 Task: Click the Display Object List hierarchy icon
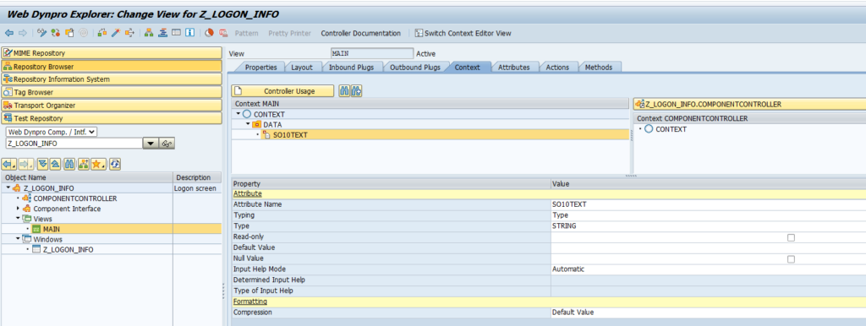click(149, 33)
